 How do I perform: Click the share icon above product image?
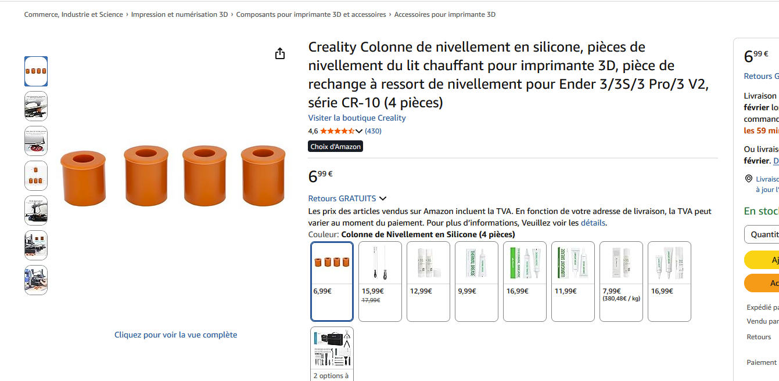click(280, 54)
